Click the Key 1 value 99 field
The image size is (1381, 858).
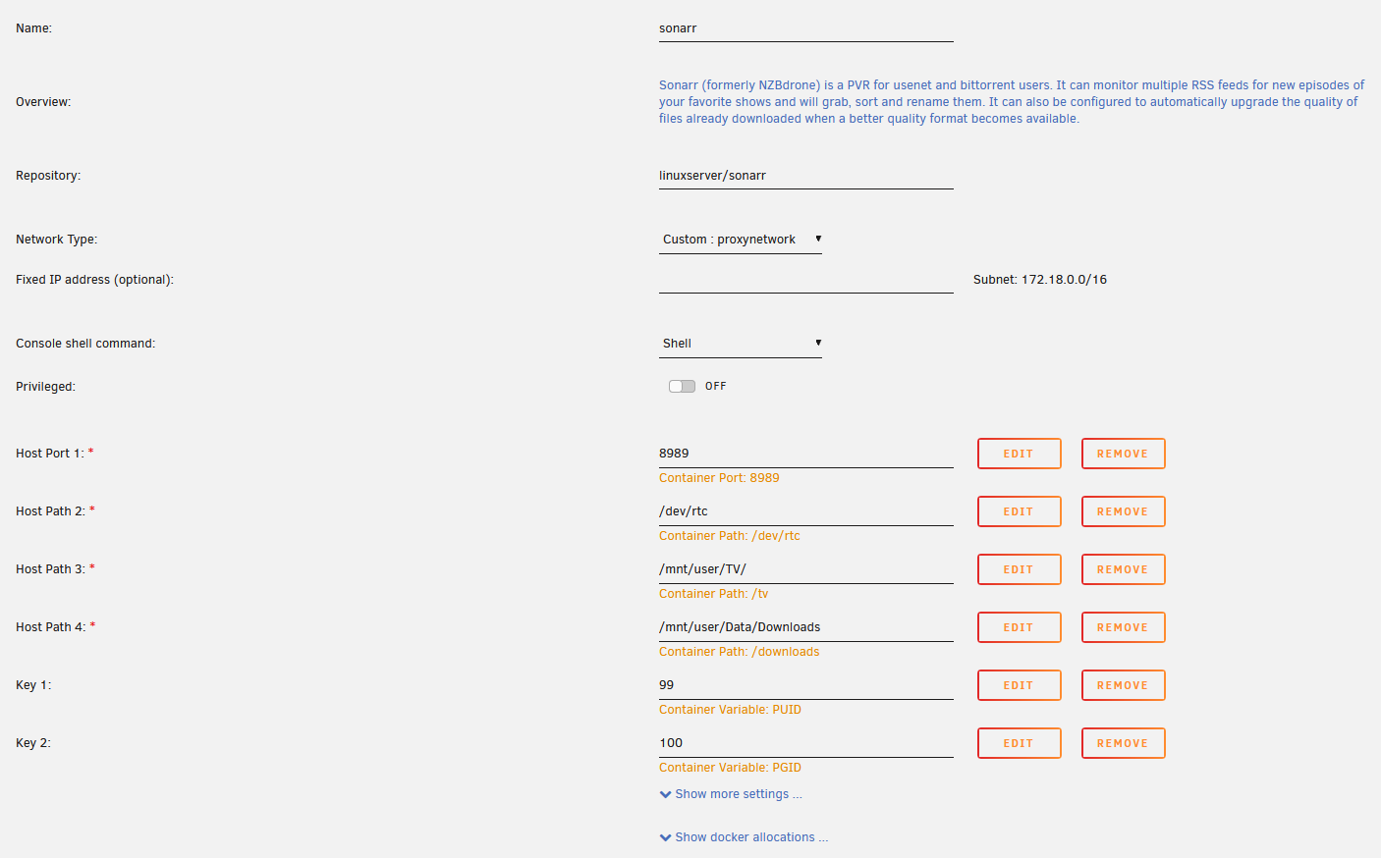tap(806, 685)
